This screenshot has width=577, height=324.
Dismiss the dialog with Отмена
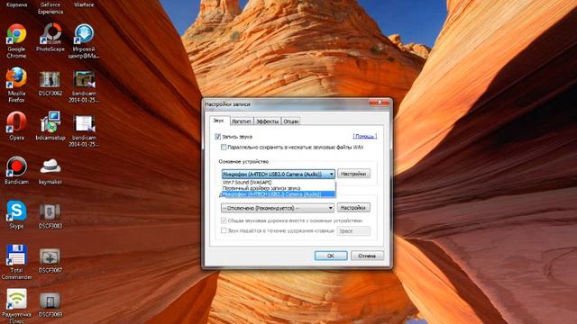point(367,256)
